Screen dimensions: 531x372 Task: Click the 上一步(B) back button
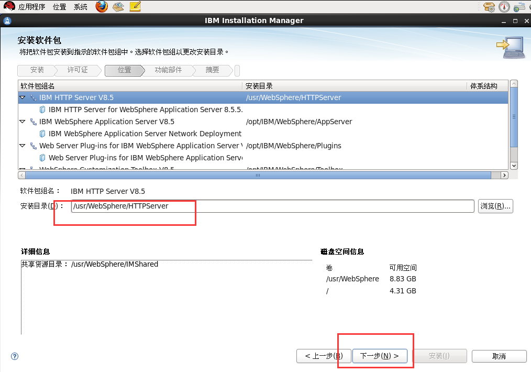point(324,356)
